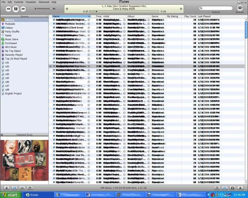248x198 pixels.
Task: Uncheck the song ending in Woman!
Action: tap(54, 128)
